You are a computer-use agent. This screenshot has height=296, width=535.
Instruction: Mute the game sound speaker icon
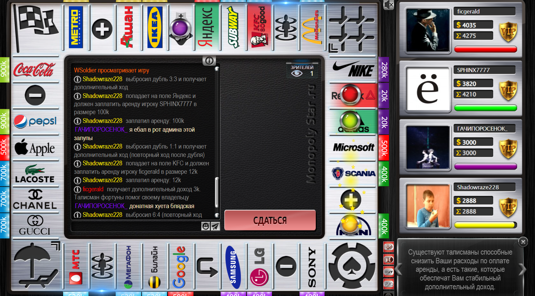click(389, 5)
